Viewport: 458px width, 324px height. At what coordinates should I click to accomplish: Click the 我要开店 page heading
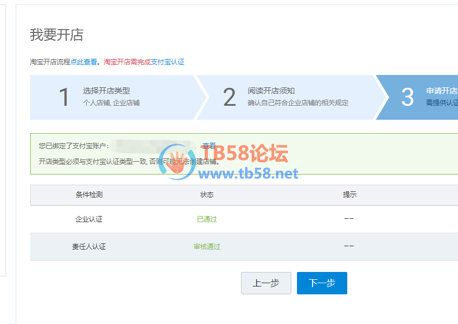pos(56,35)
